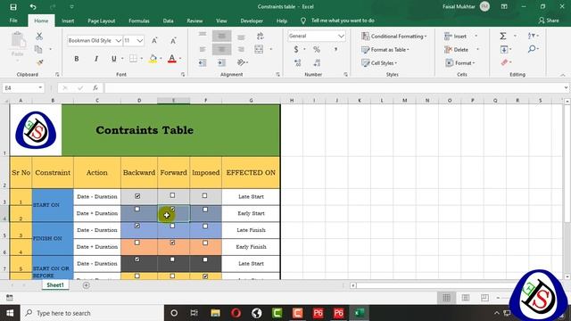Uncheck Backward box for START ON Date - Duration
The image size is (571, 321).
137,196
